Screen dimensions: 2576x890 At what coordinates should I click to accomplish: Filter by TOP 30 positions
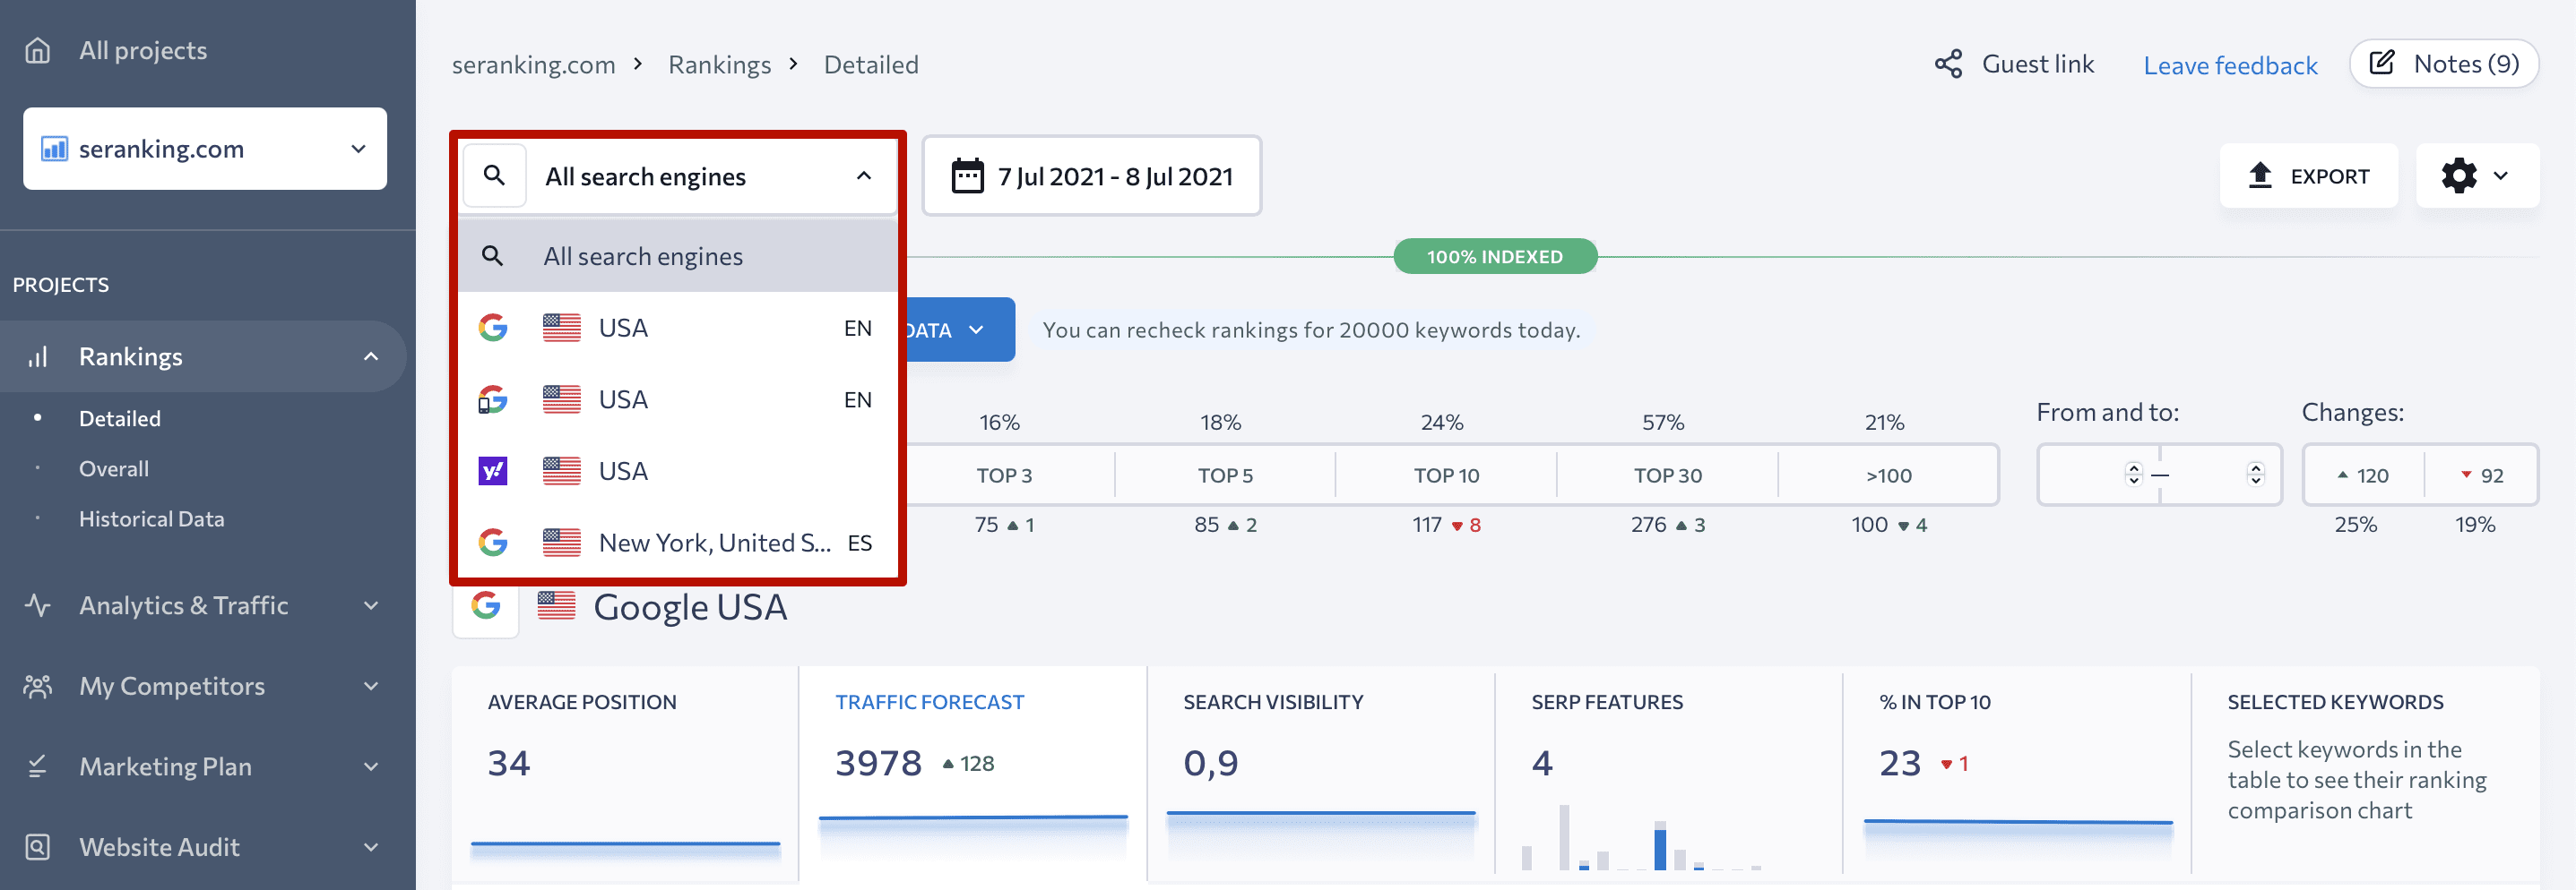[1667, 475]
